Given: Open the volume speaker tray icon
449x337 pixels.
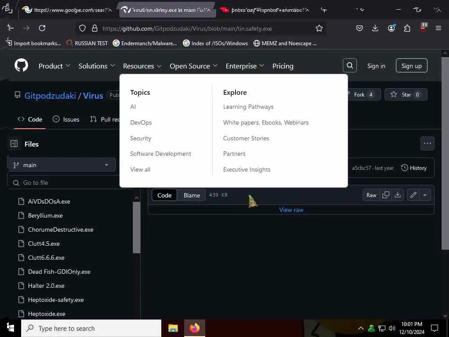Looking at the screenshot, I should pos(392,328).
